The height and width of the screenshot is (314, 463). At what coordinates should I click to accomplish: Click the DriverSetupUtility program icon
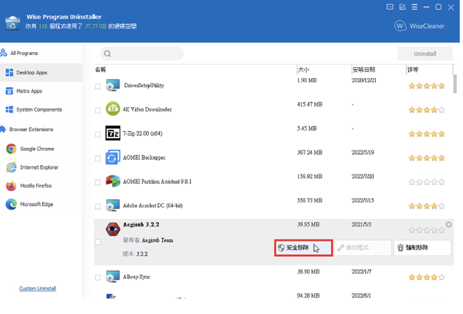(x=113, y=85)
